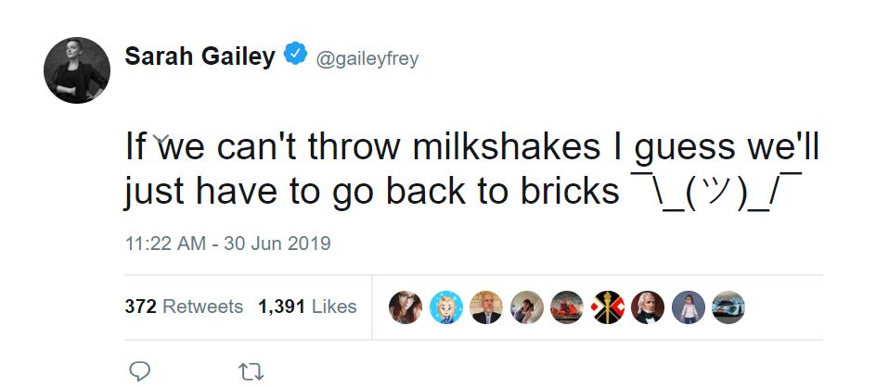
Task: Click the black and gold emblem avatar
Action: click(x=608, y=307)
